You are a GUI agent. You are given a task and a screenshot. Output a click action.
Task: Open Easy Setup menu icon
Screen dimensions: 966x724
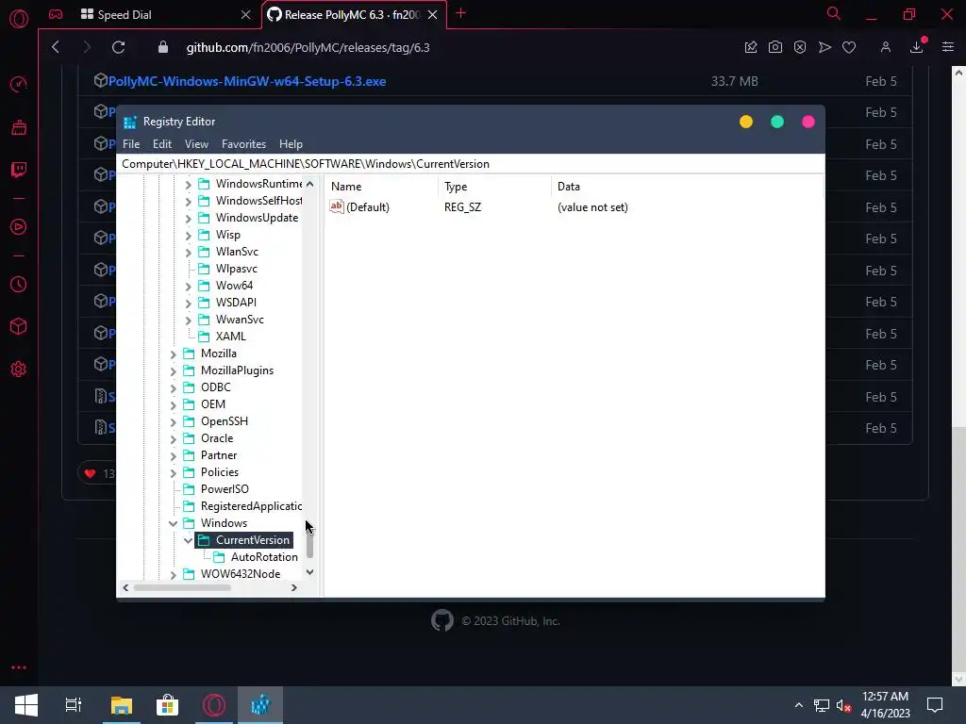coord(947,47)
